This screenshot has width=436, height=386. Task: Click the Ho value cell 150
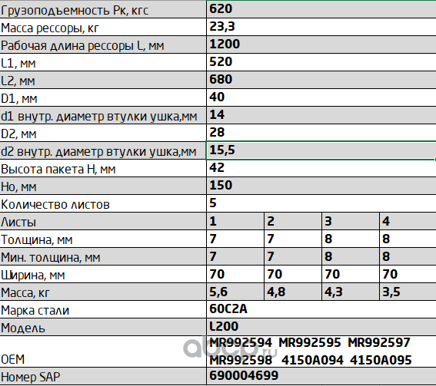click(321, 186)
